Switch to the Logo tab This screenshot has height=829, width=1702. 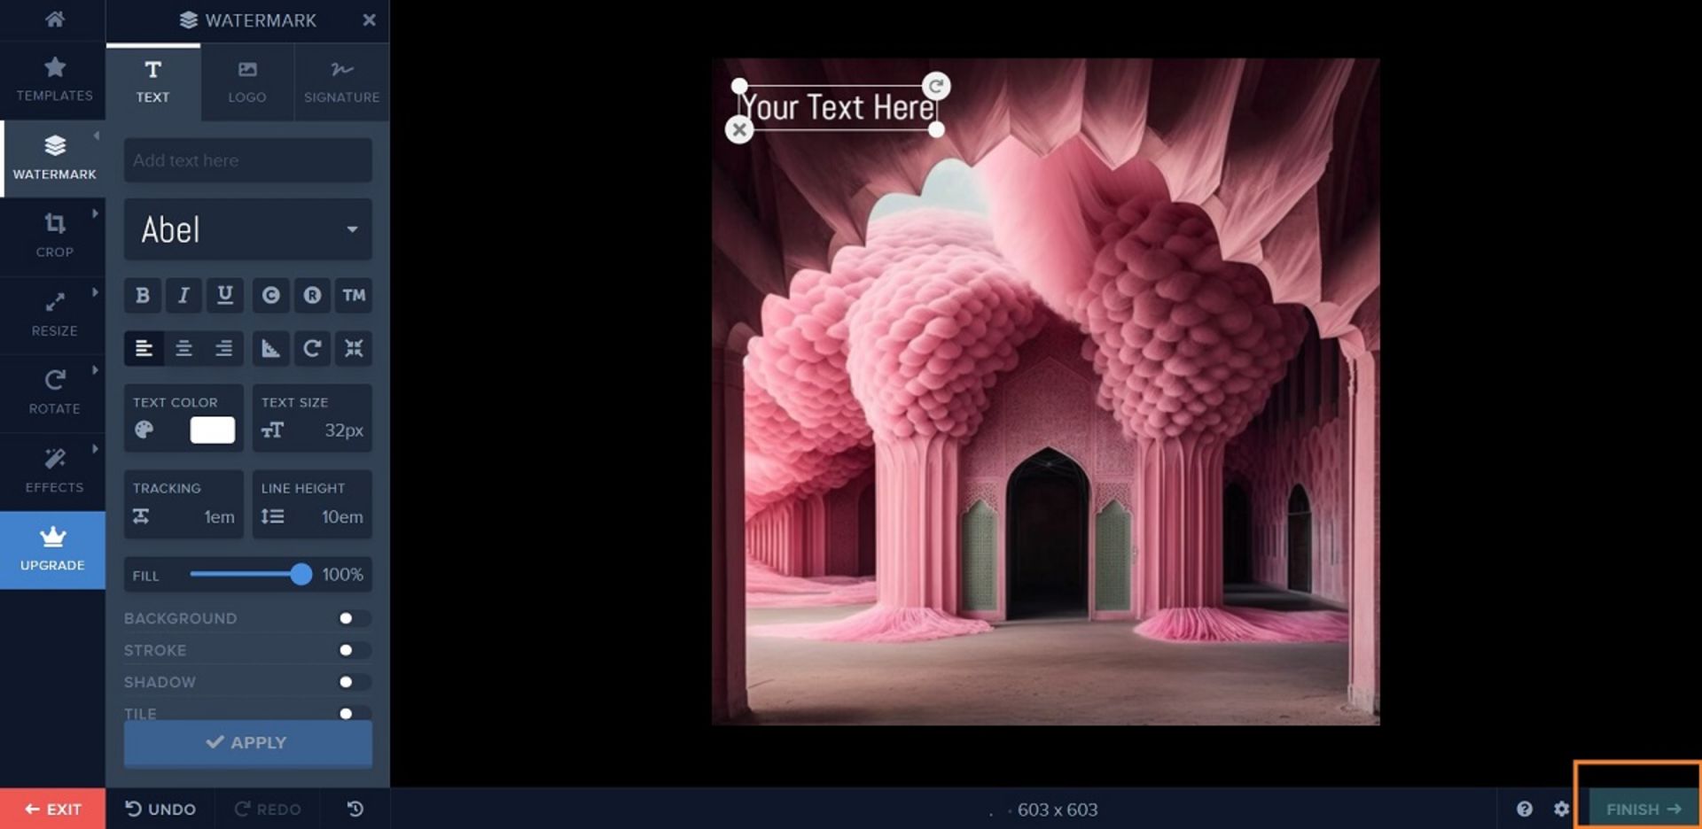(246, 81)
